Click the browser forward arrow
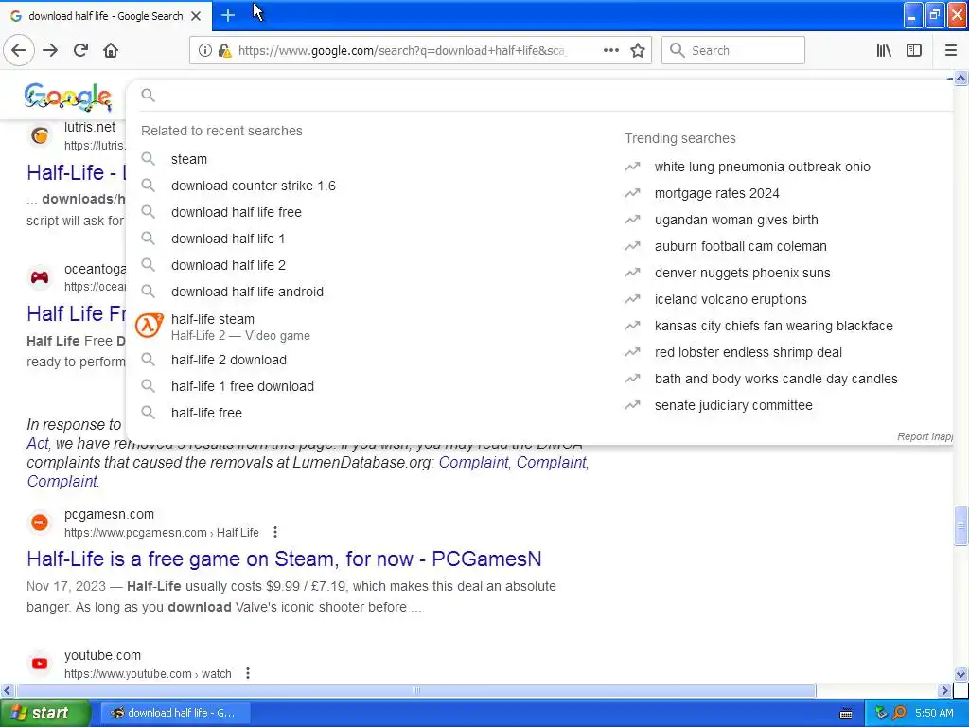This screenshot has height=727, width=969. pyautogui.click(x=50, y=51)
